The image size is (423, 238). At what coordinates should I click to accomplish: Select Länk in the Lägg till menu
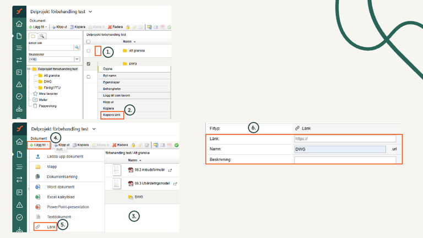click(45, 226)
